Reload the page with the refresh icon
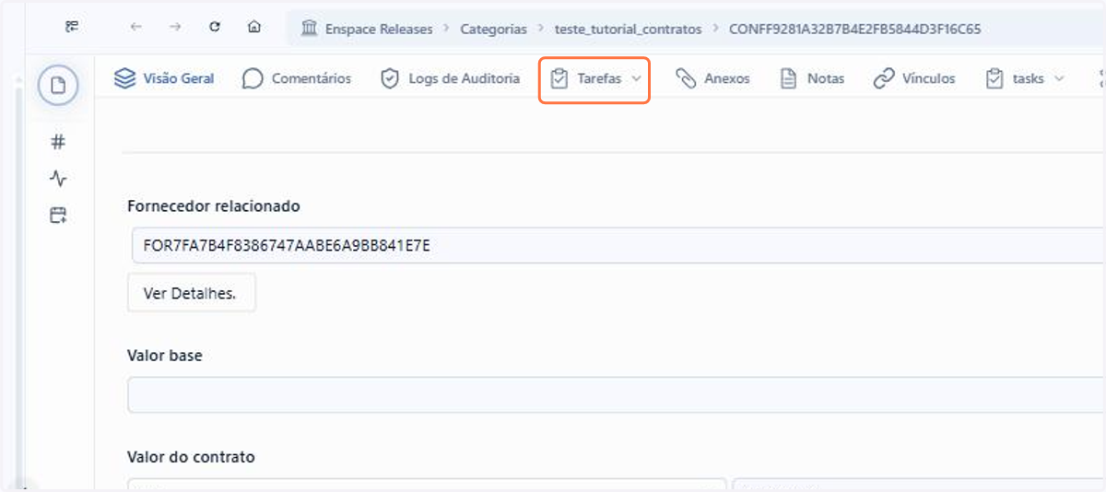Image resolution: width=1106 pixels, height=492 pixels. [215, 28]
